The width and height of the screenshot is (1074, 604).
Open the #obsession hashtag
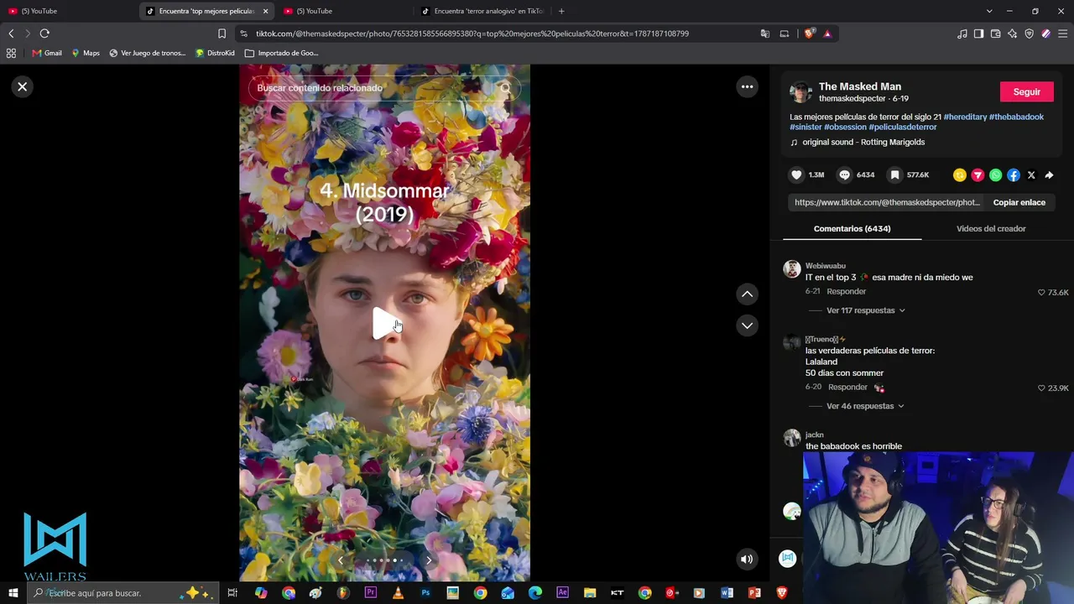845,127
